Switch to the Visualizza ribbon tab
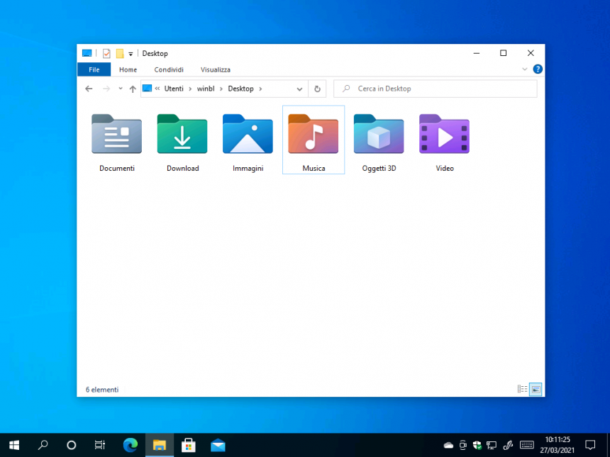Image resolution: width=610 pixels, height=457 pixels. coord(215,69)
